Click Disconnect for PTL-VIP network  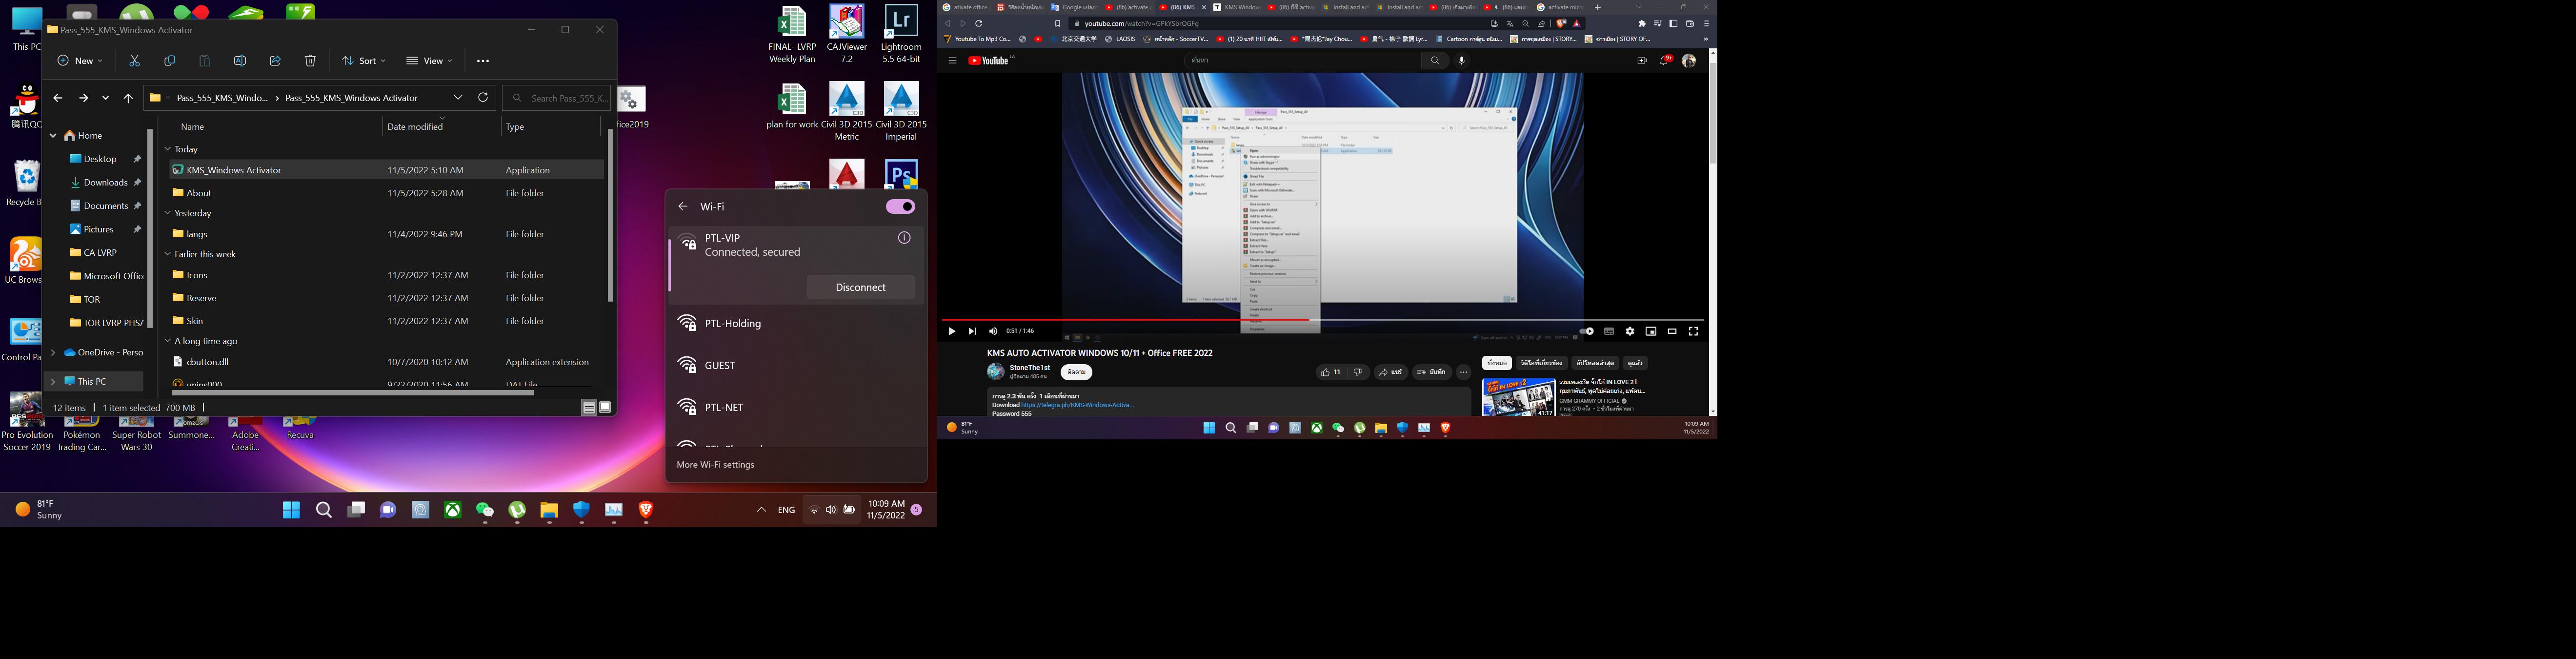(860, 287)
